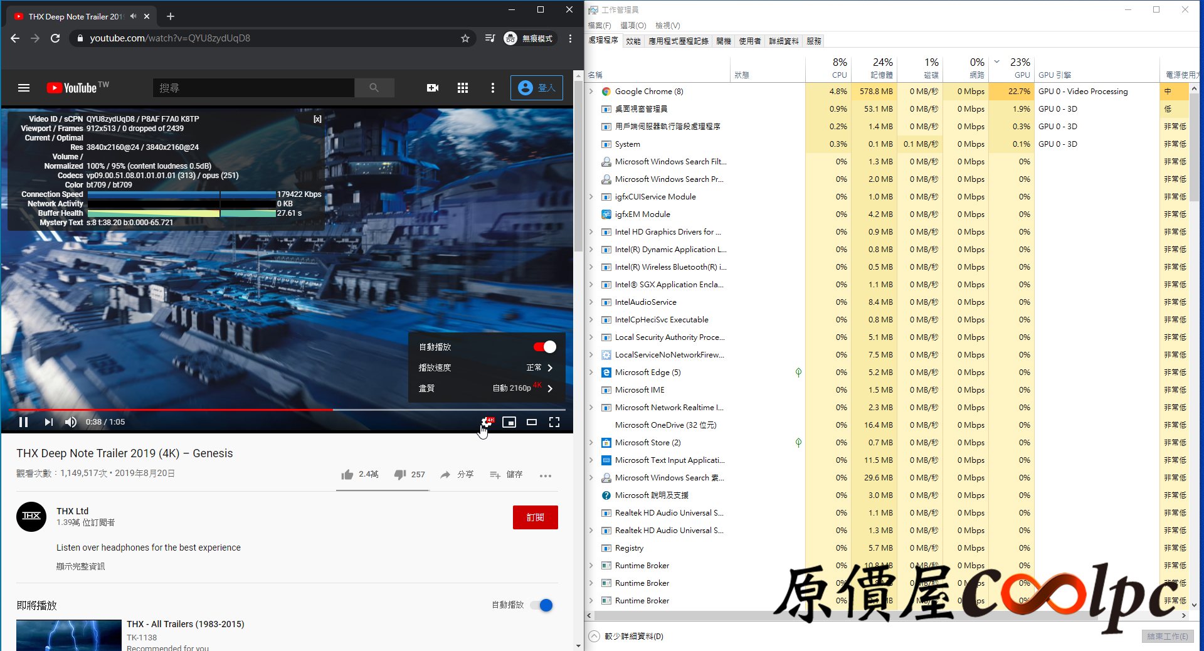
Task: Dislike the video with thumbs down
Action: tap(409, 475)
